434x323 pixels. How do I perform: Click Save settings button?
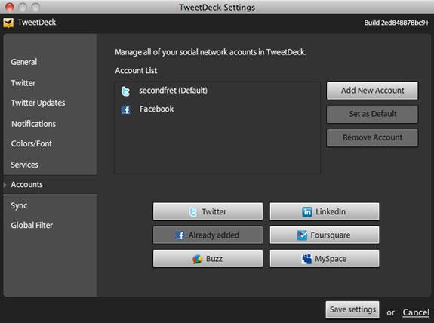tap(352, 309)
